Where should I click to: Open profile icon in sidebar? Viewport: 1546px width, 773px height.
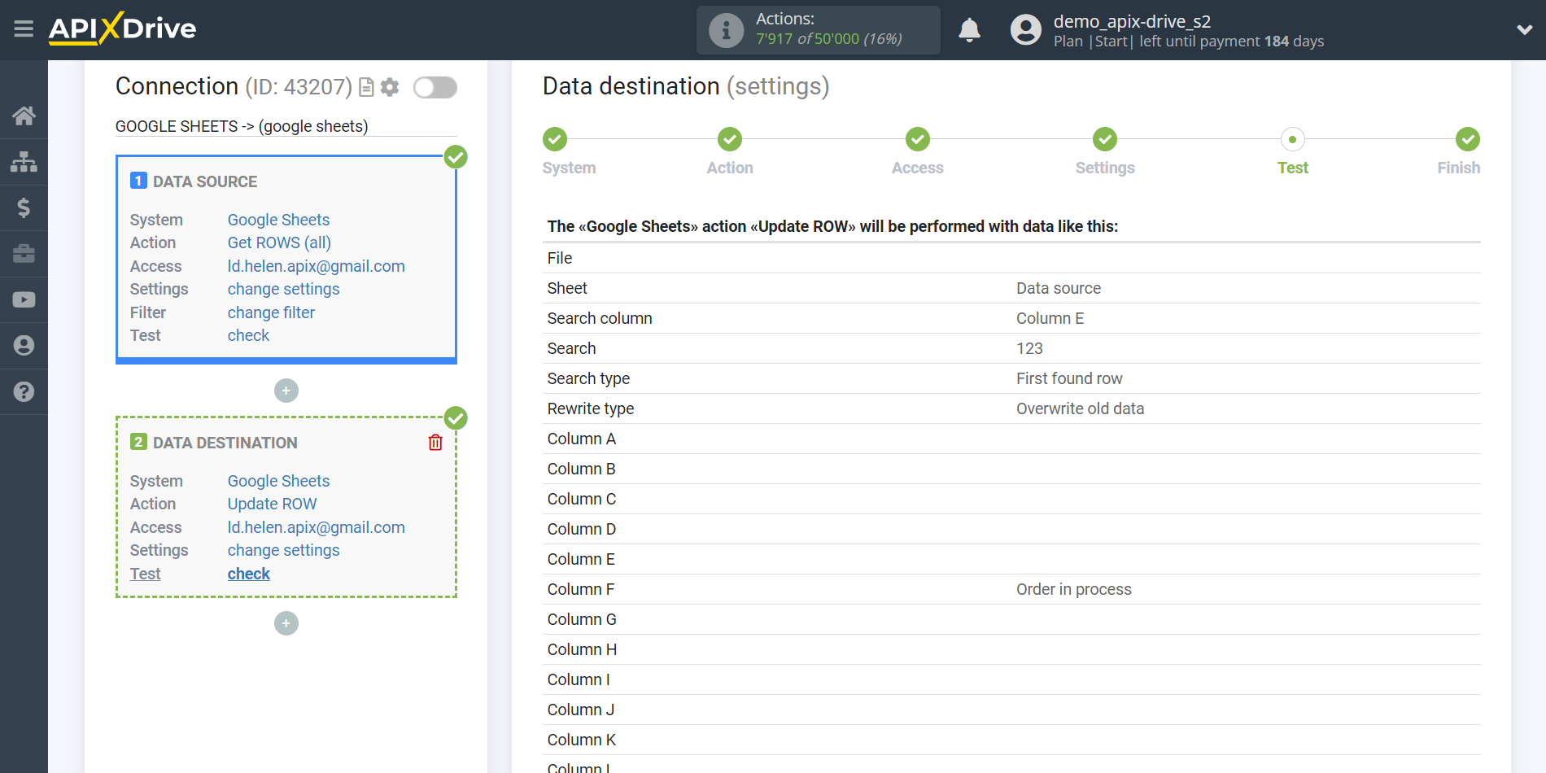pyautogui.click(x=24, y=346)
